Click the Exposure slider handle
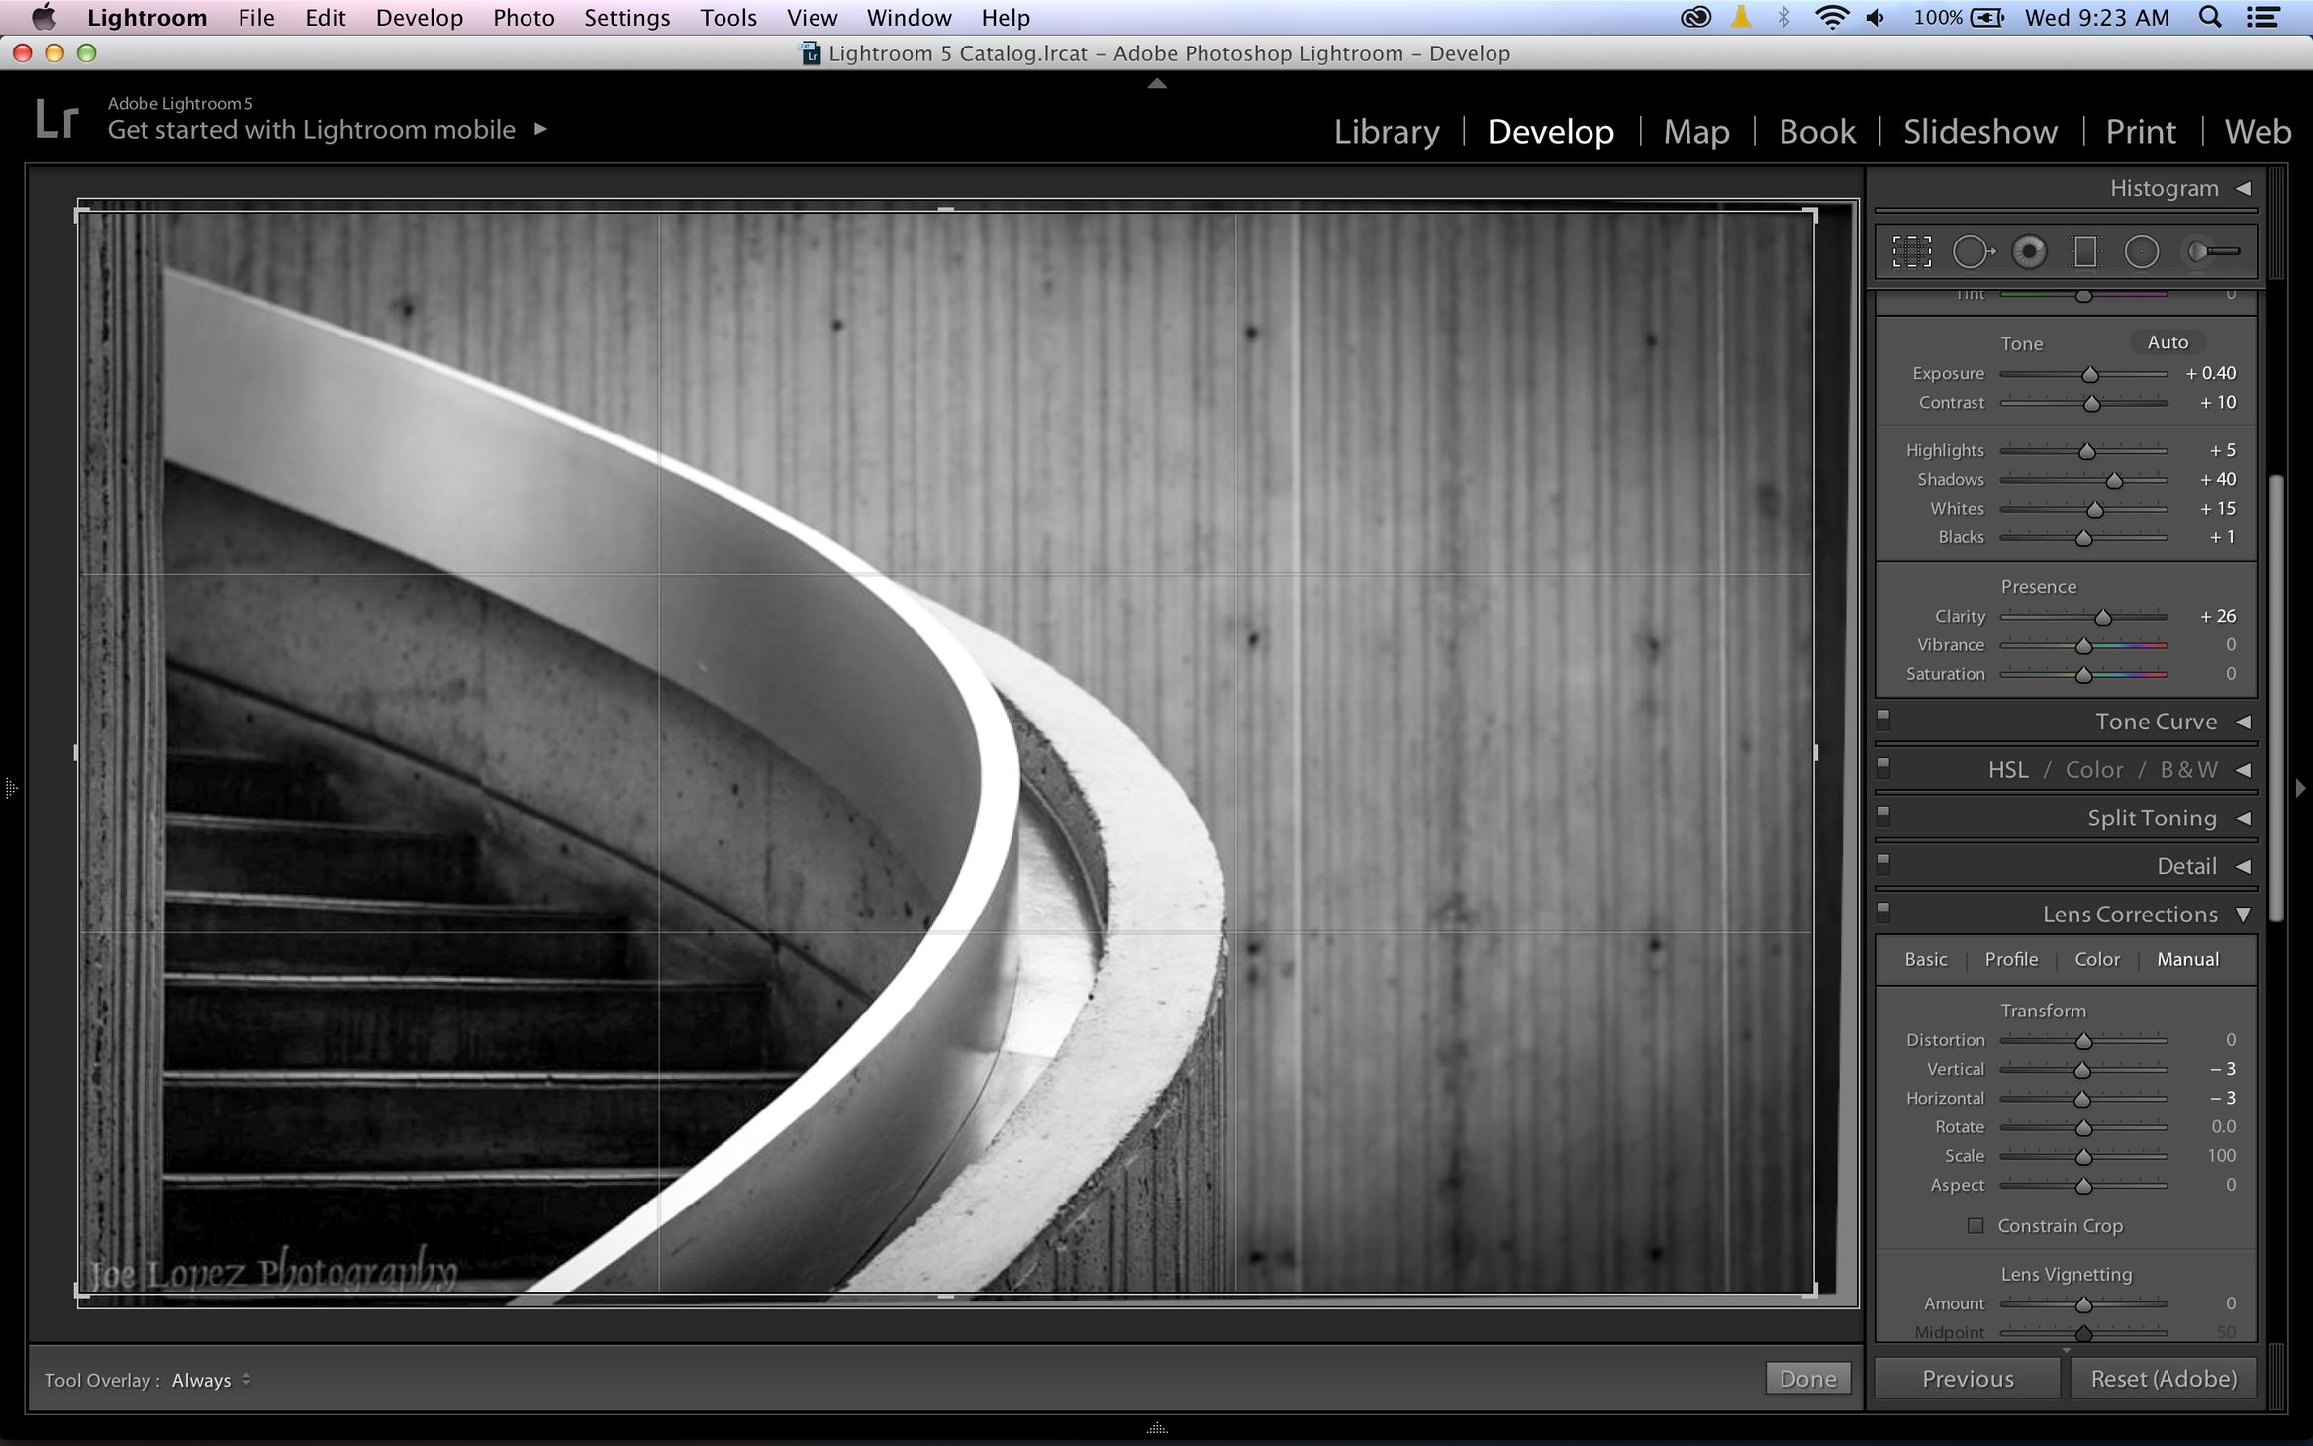This screenshot has width=2313, height=1446. (2089, 375)
